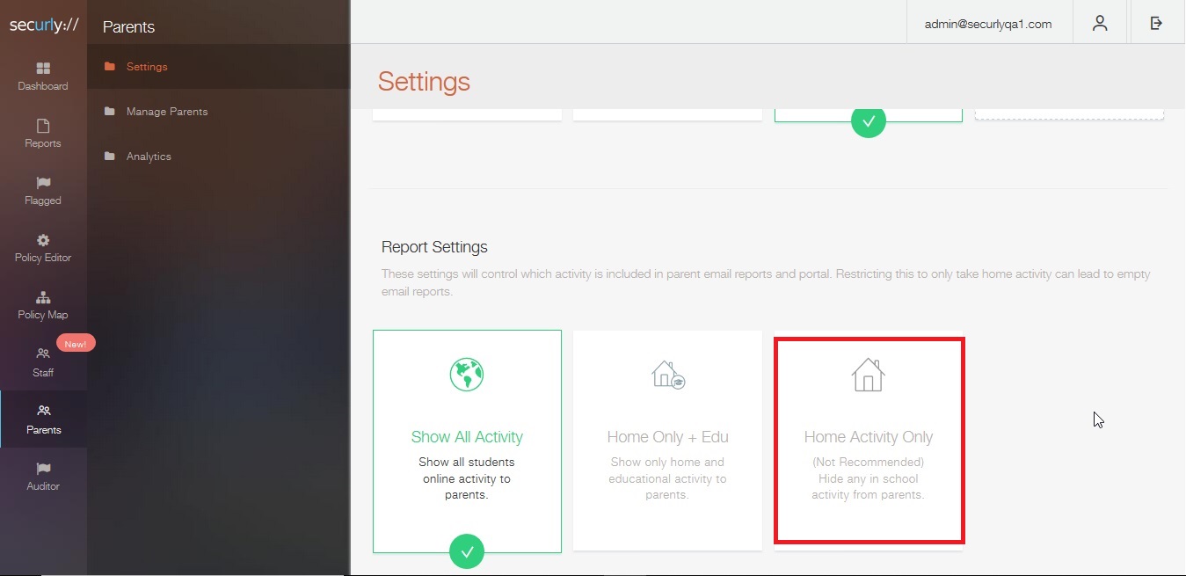Open Manage Parents submenu item
Screen dimensions: 1186x576
[x=167, y=112]
